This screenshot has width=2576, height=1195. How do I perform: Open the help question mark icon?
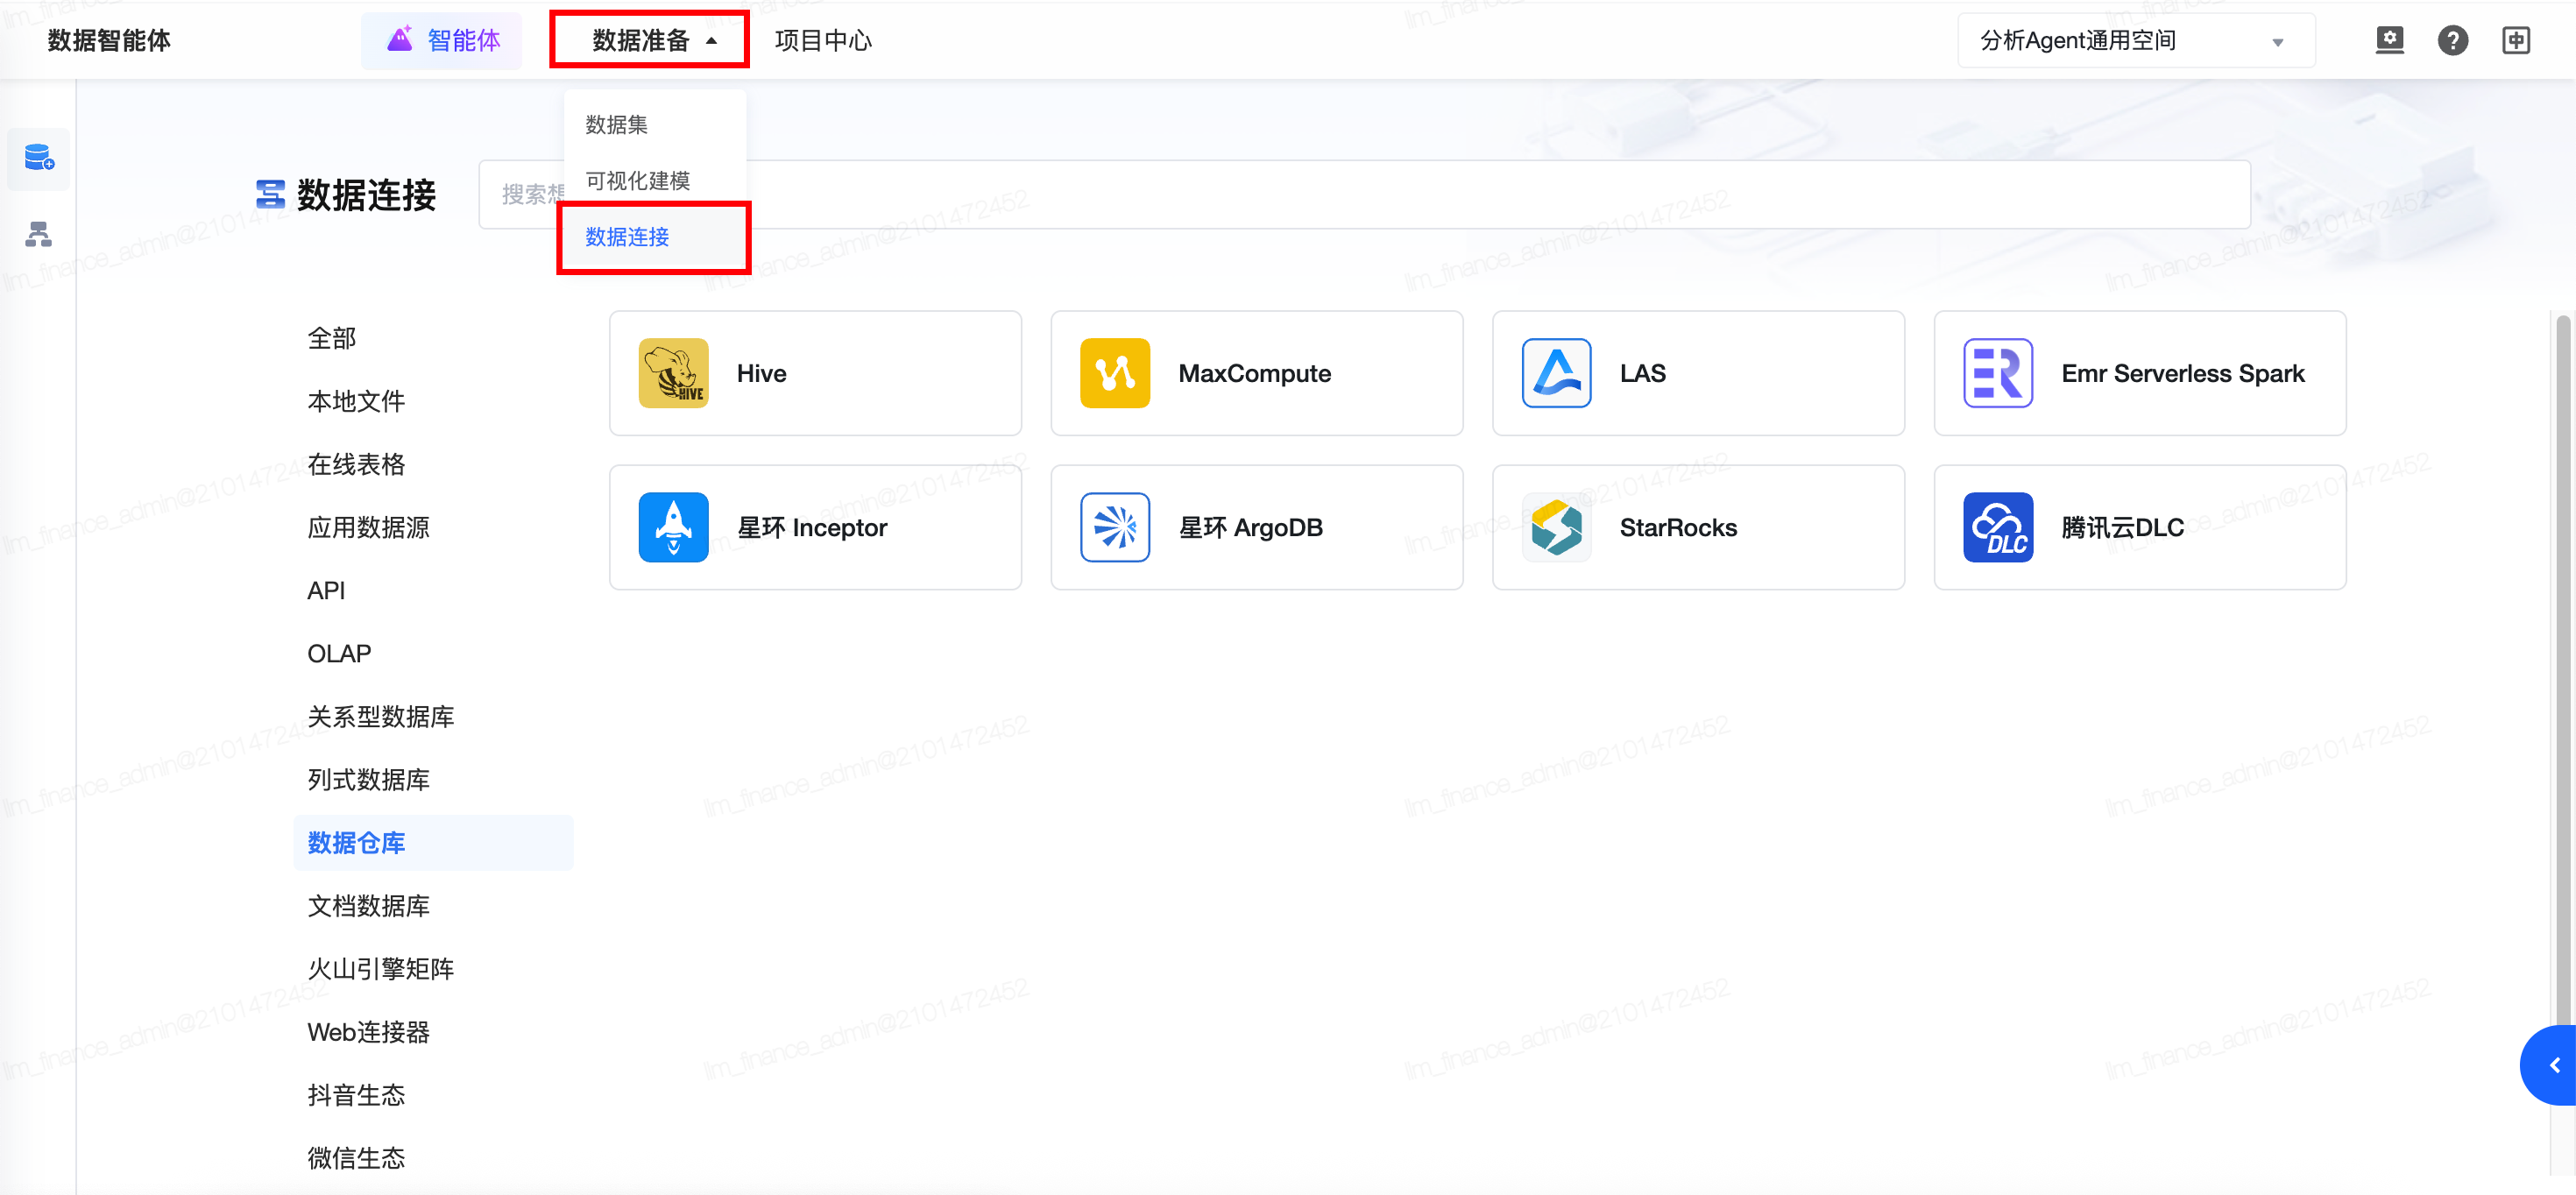(2452, 41)
